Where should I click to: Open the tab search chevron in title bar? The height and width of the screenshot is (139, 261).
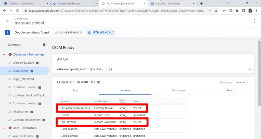point(228,3)
